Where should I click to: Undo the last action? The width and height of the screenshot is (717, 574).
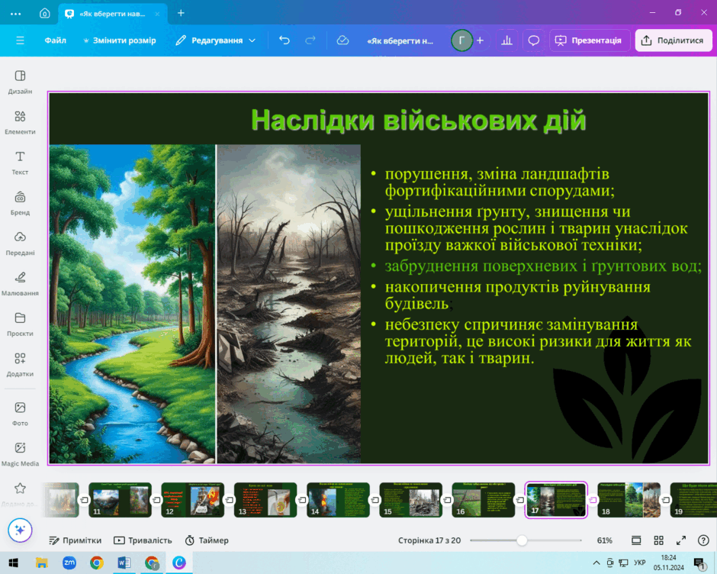pyautogui.click(x=285, y=40)
